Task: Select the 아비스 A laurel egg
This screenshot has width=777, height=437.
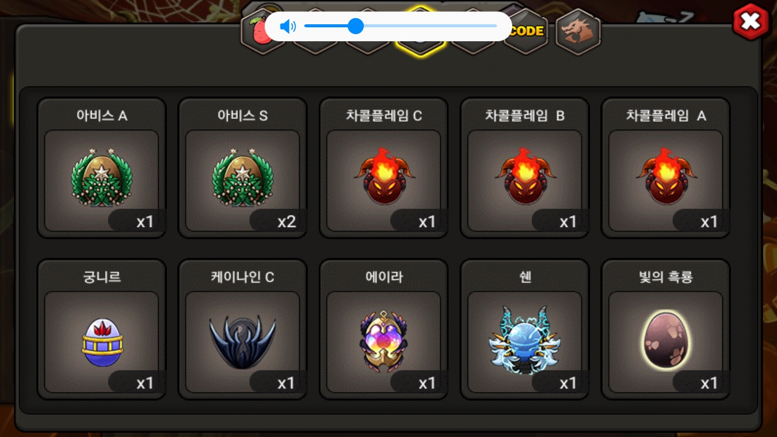Action: tap(101, 178)
